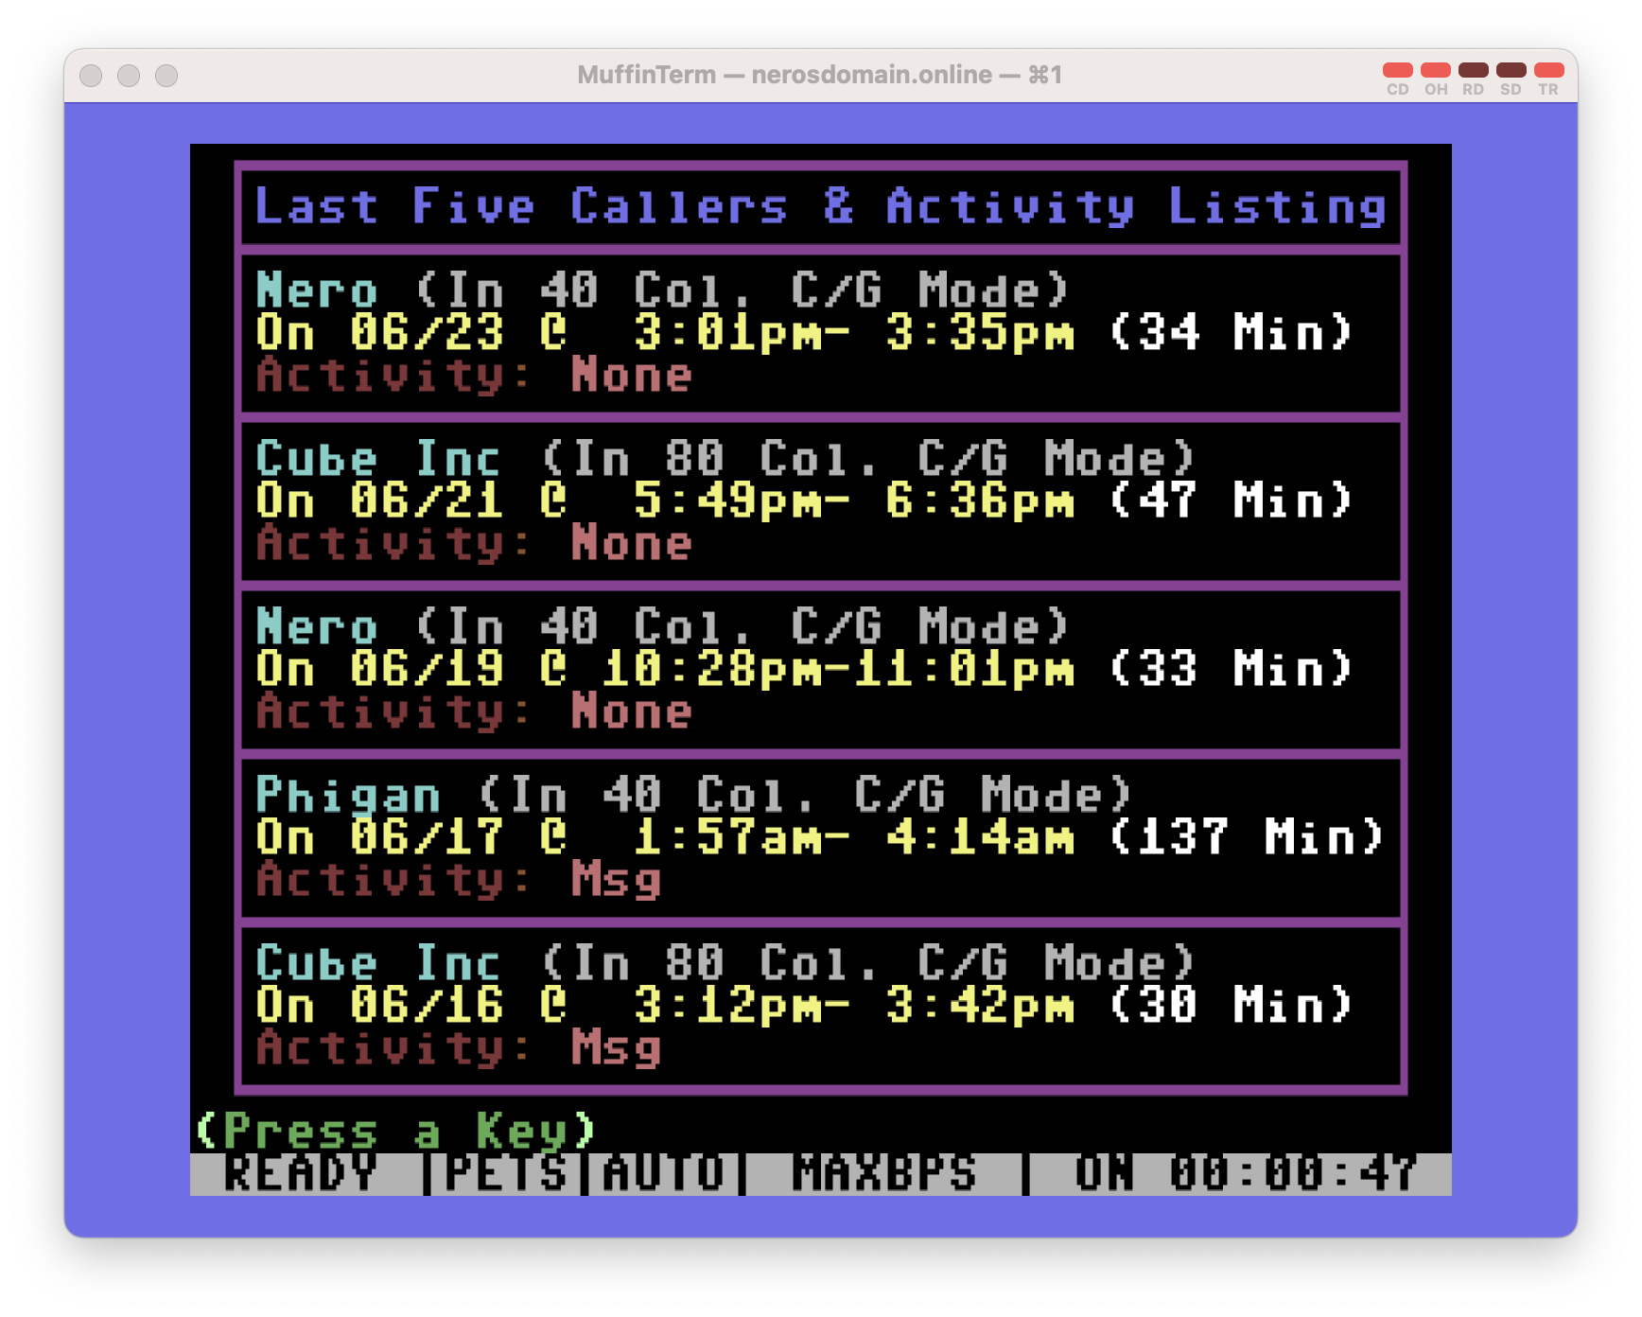Click the red close window button
Screen dimensions: 1642x1317
coord(91,76)
